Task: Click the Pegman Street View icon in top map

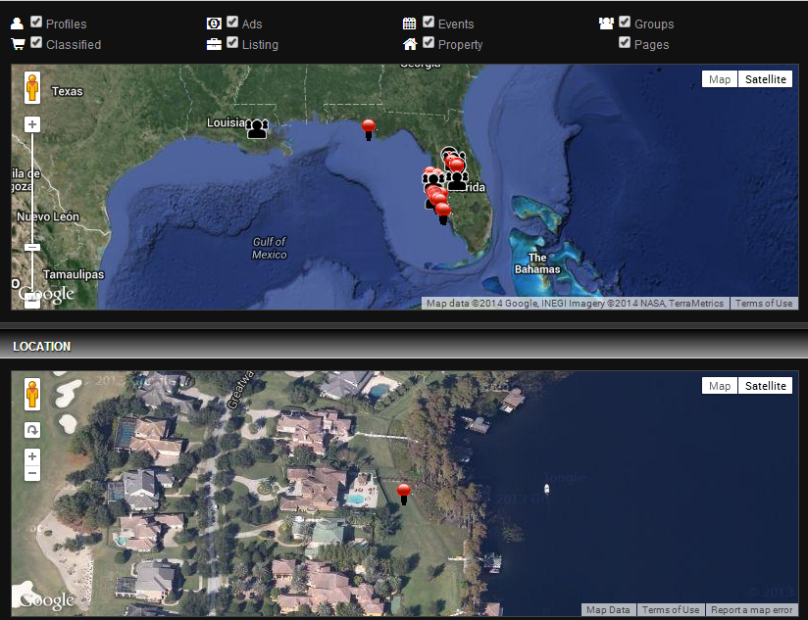Action: pos(32,88)
